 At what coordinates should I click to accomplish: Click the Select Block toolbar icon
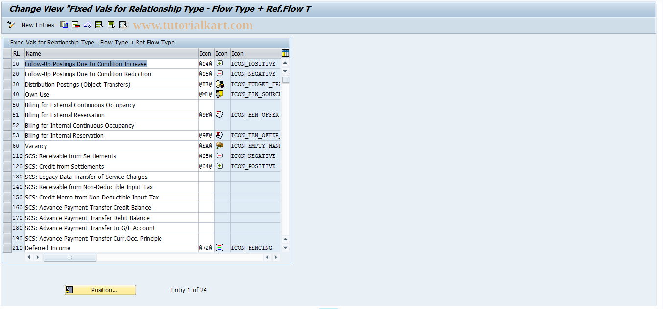pos(111,25)
